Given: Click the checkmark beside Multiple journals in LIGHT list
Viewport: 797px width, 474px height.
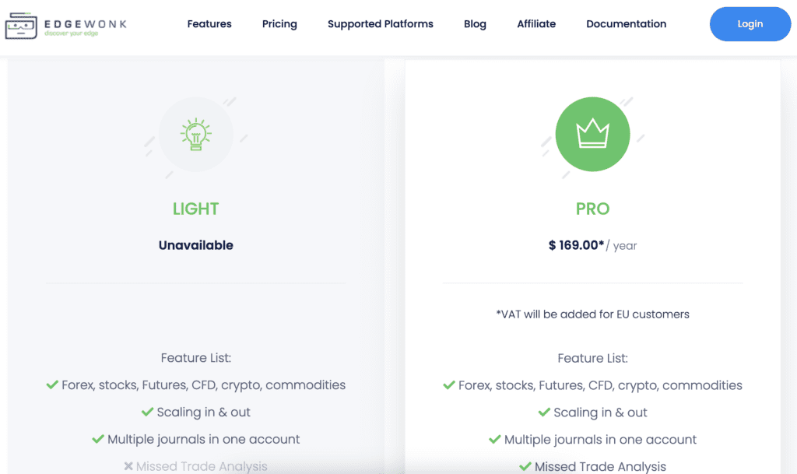Looking at the screenshot, I should [98, 438].
